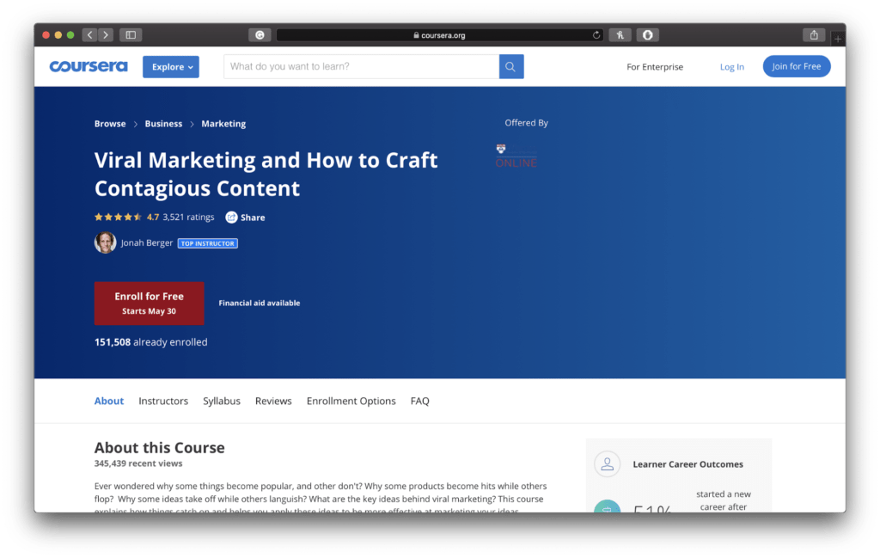This screenshot has height=558, width=880.
Task: Open the Safari share icon
Action: (x=814, y=34)
